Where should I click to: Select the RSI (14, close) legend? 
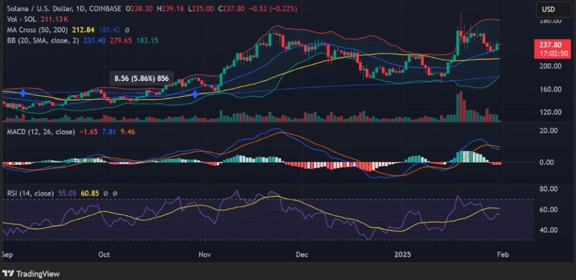pos(30,193)
